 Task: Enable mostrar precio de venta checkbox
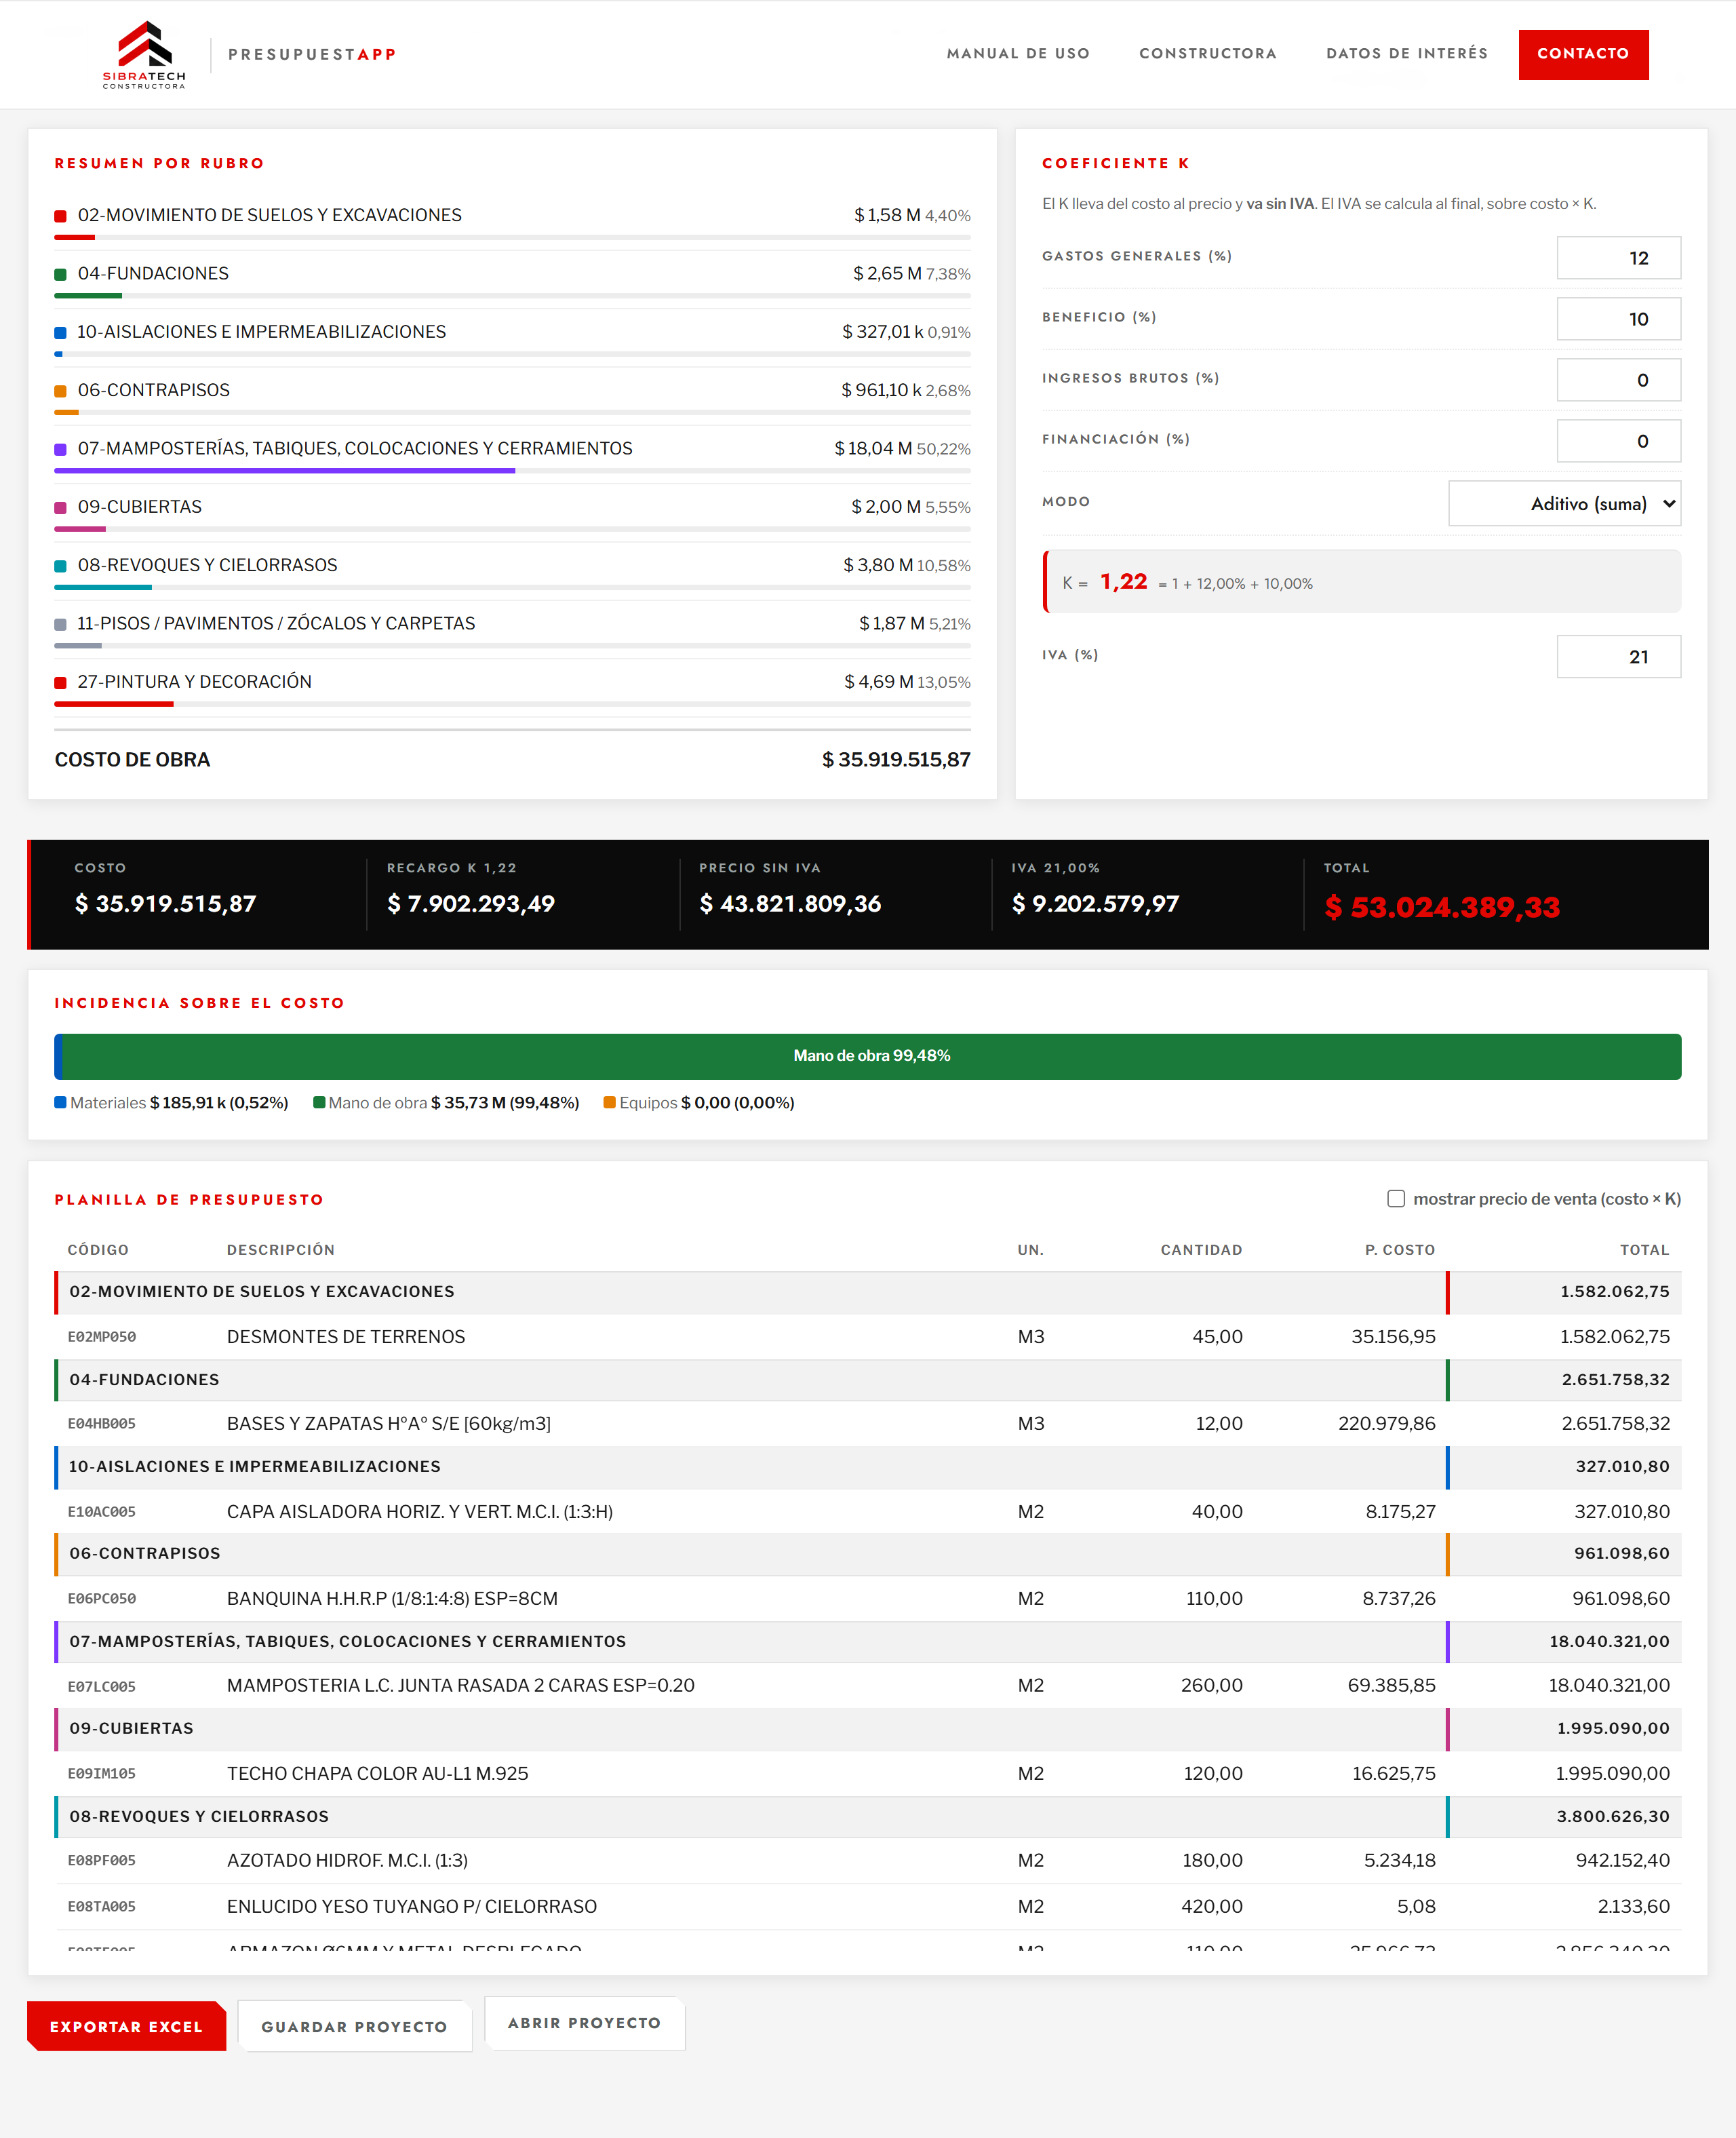1396,1199
